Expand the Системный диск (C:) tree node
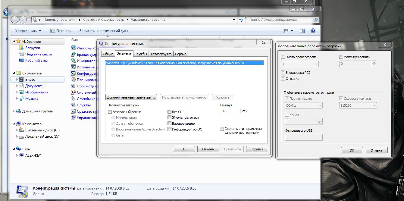 (x=17, y=130)
